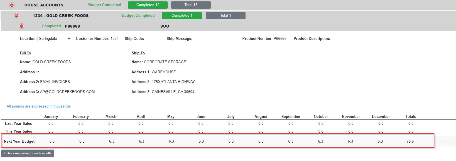Click the HOUSE ACCOUNTS header label

click(44, 5)
